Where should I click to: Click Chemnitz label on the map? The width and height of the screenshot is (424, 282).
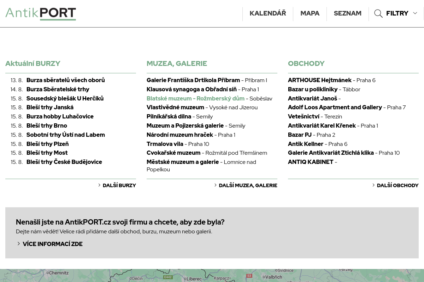(59, 272)
